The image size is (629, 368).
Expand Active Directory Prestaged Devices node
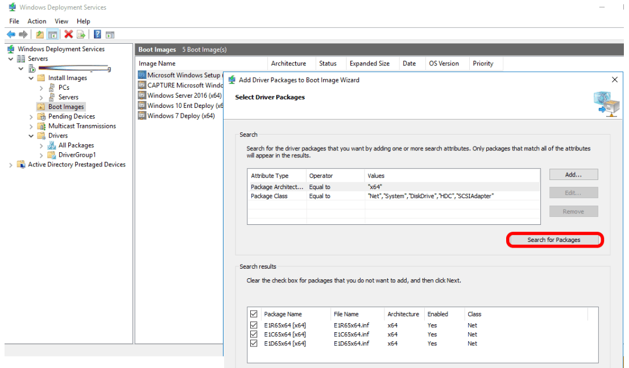click(x=11, y=165)
